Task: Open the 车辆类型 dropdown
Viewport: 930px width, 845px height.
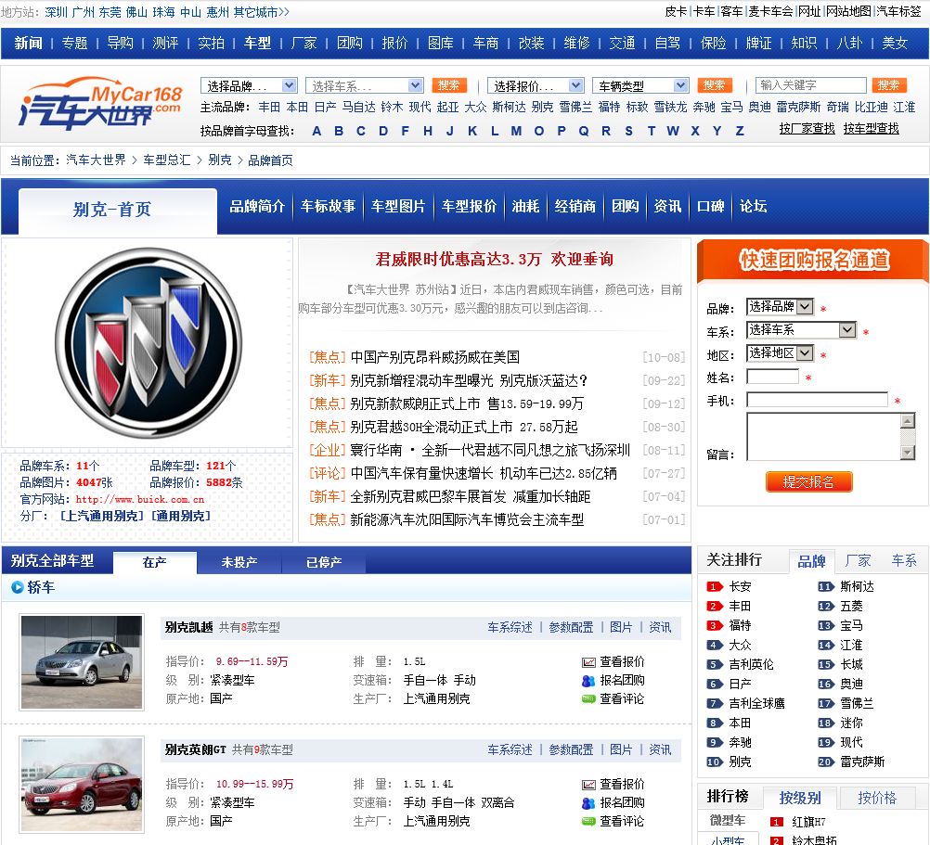Action: tap(640, 86)
